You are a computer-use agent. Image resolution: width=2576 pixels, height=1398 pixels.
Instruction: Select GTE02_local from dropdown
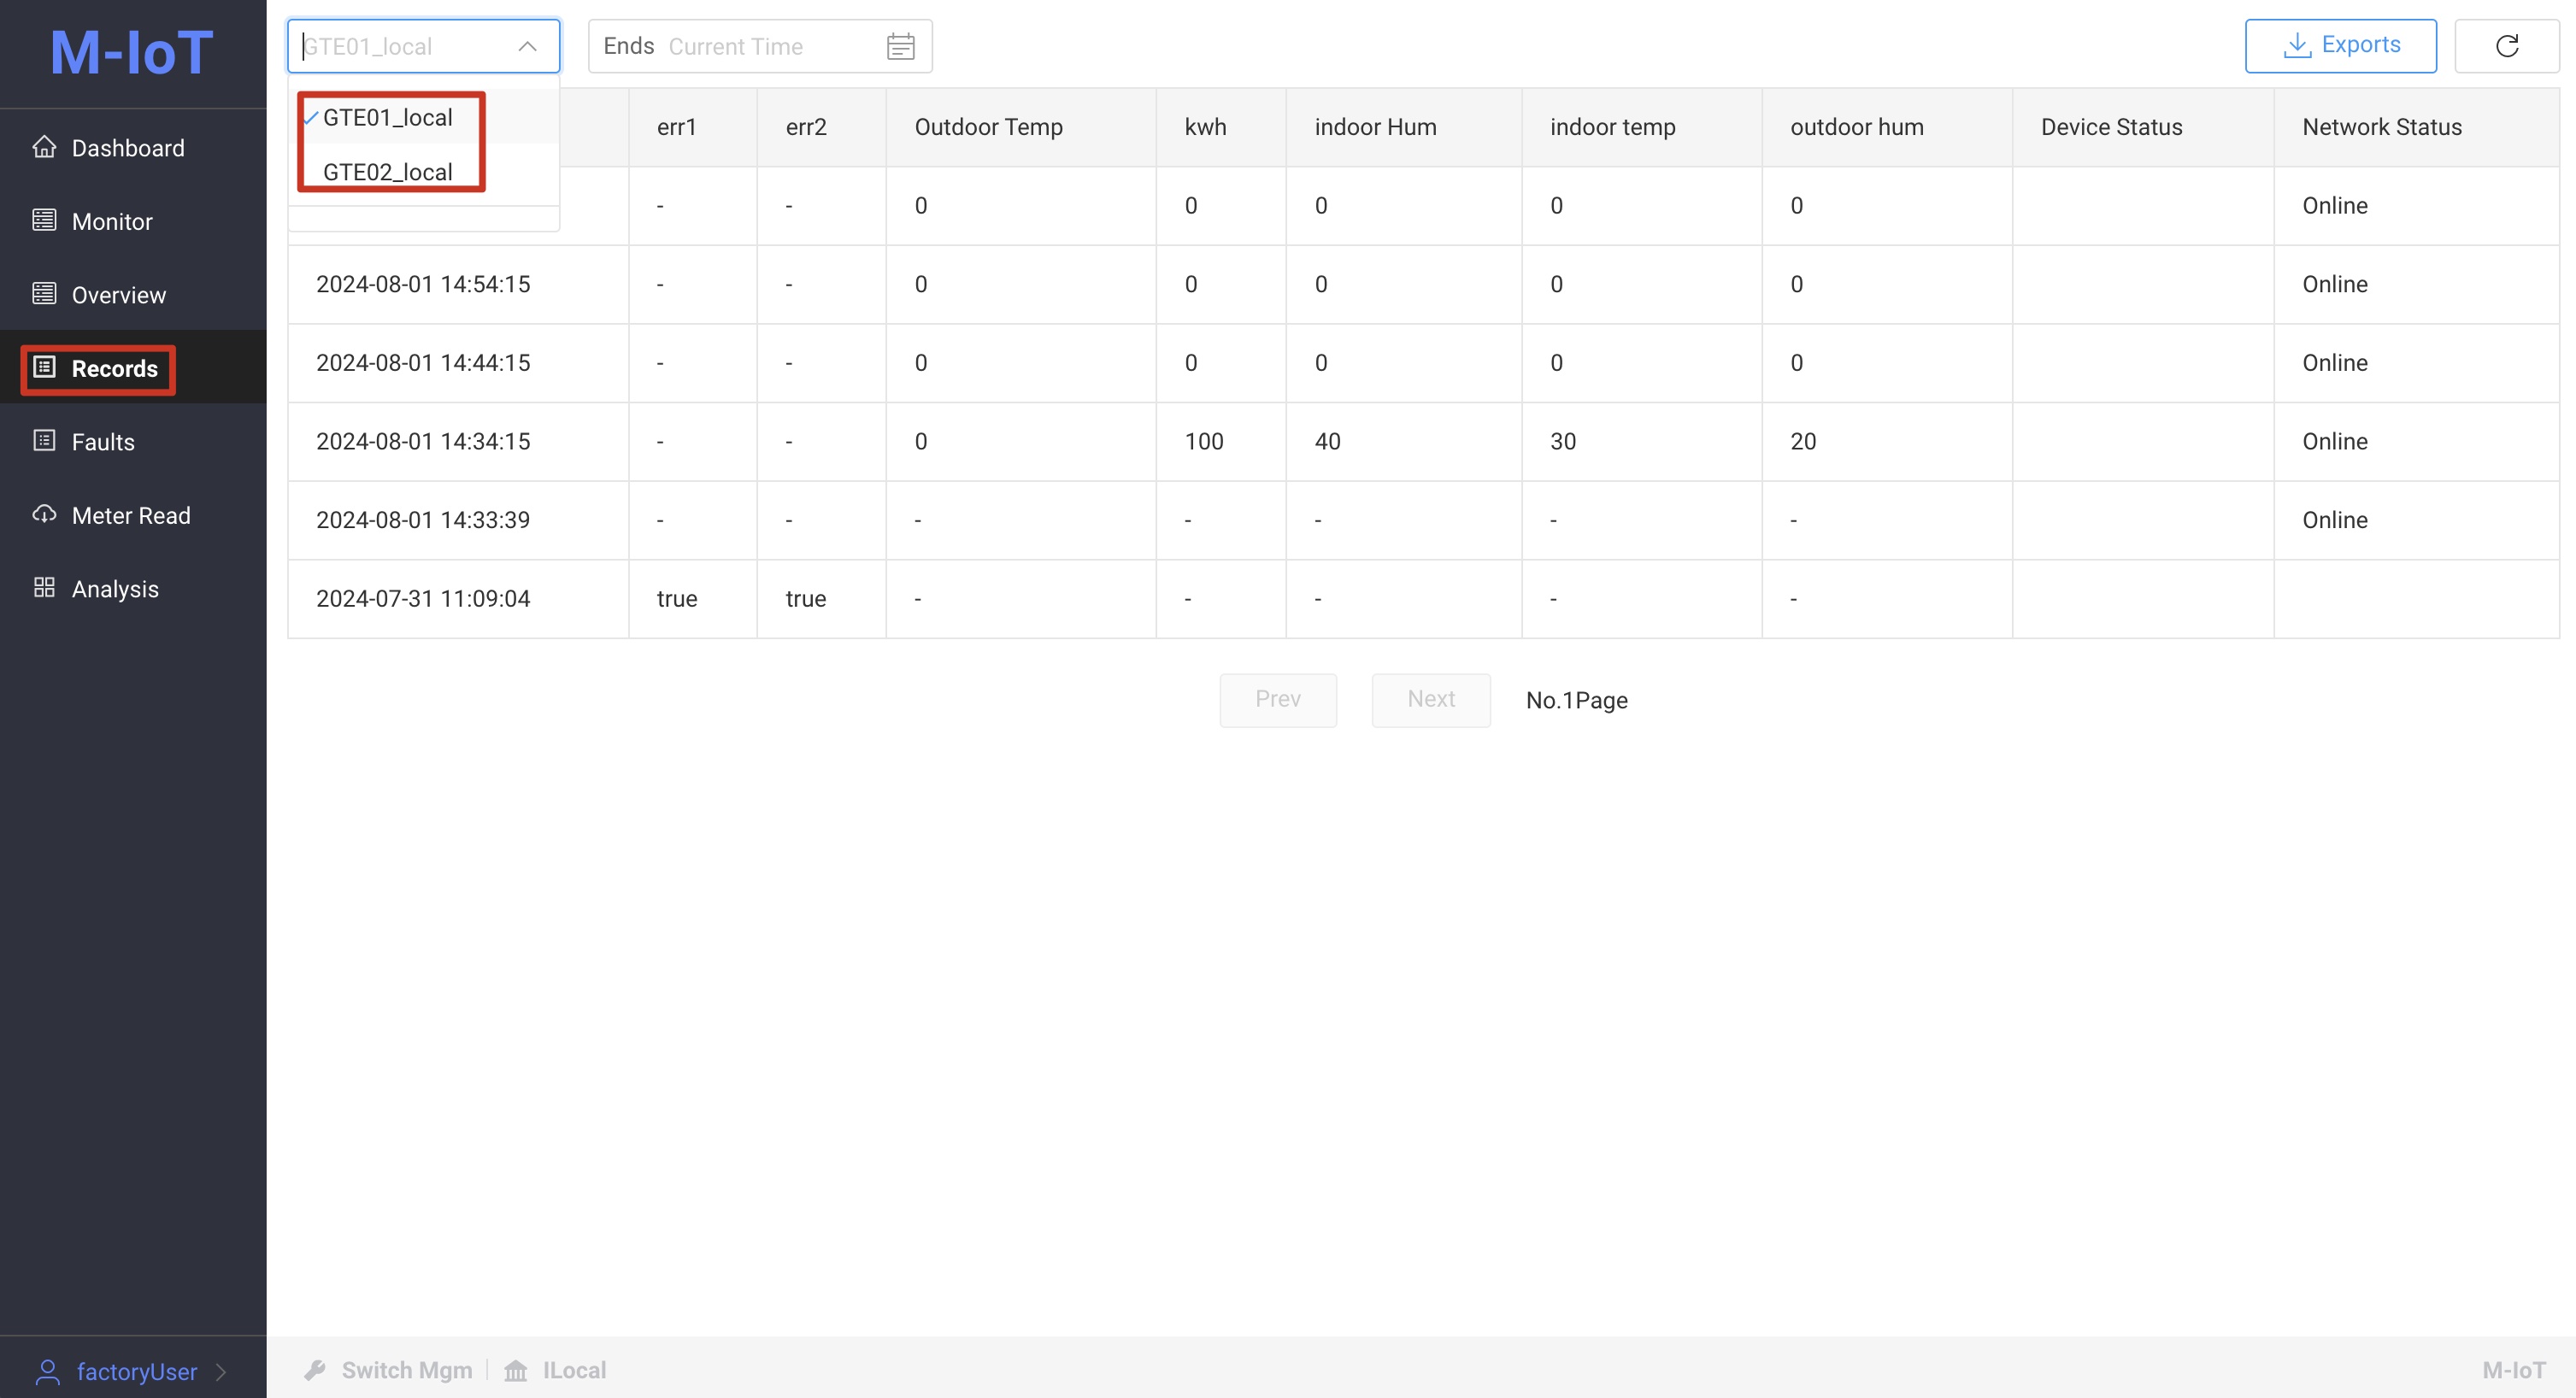pyautogui.click(x=387, y=170)
